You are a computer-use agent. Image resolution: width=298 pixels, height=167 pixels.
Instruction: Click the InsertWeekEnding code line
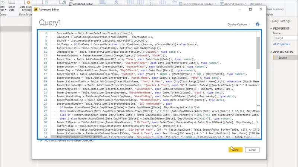pyautogui.click(x=146, y=96)
